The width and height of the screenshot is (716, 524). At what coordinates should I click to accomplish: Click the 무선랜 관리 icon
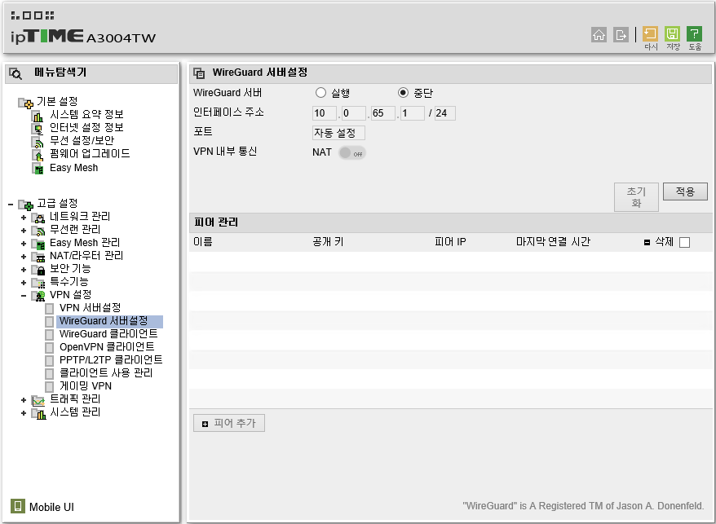pos(38,231)
